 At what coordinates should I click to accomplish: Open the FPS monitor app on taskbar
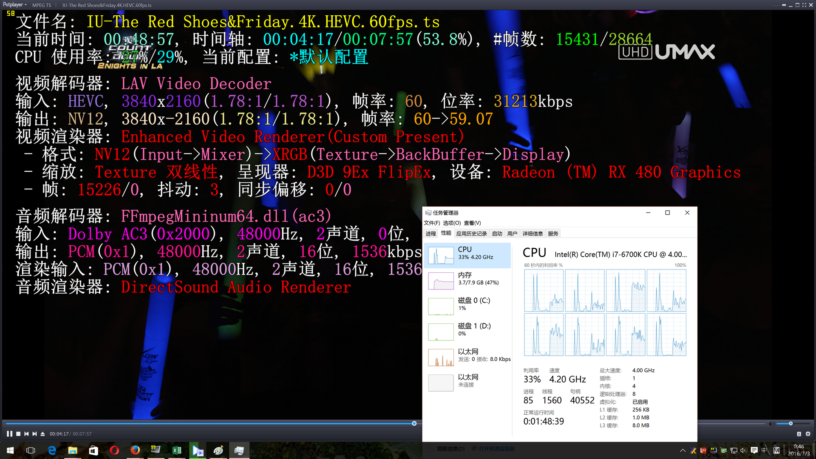(x=156, y=450)
